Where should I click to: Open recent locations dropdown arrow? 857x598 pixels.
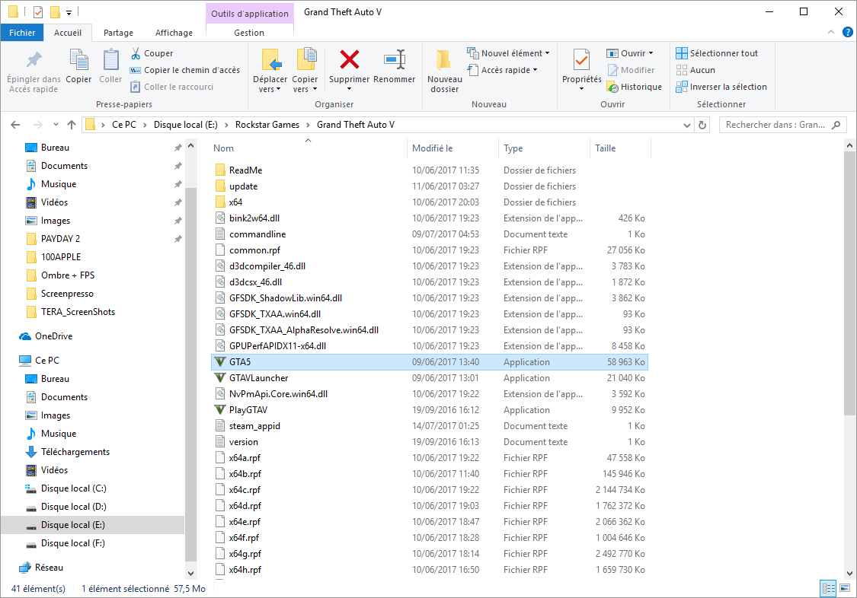56,125
